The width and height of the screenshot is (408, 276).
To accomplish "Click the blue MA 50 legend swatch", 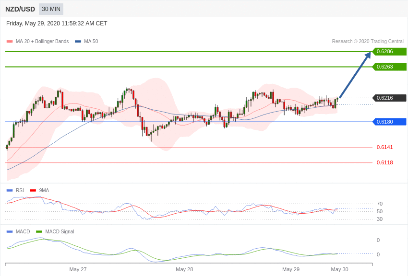I will point(78,41).
